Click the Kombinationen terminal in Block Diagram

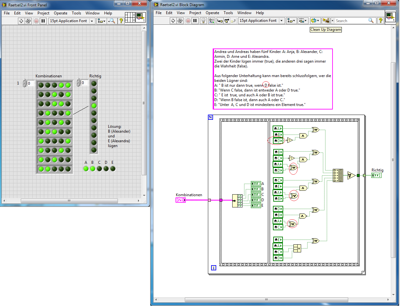(181, 200)
